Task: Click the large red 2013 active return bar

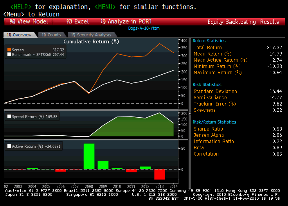Action: 160,174
